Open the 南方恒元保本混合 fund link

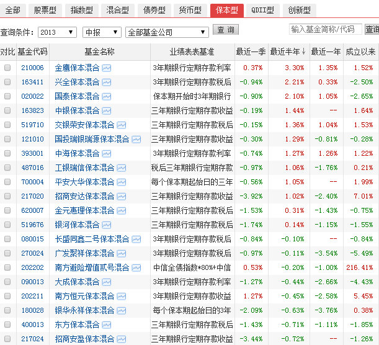tap(84, 296)
